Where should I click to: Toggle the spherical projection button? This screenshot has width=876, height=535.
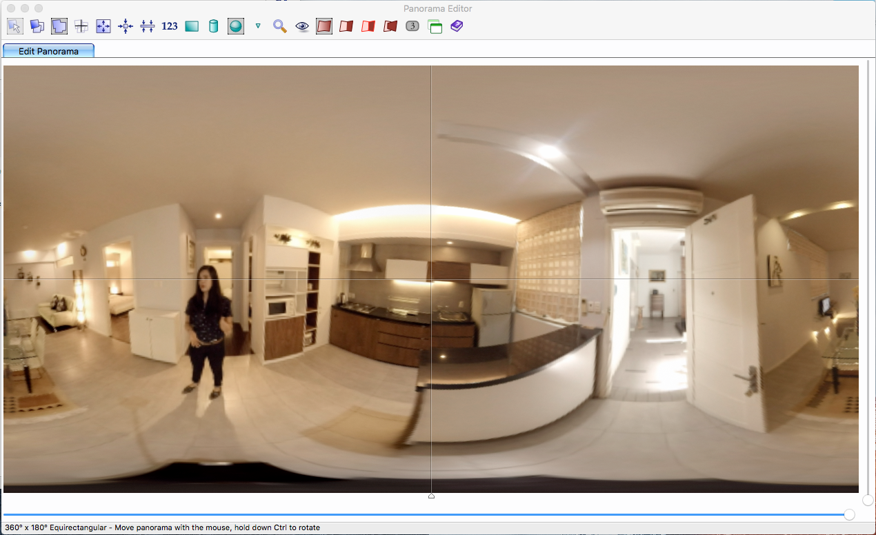[236, 26]
